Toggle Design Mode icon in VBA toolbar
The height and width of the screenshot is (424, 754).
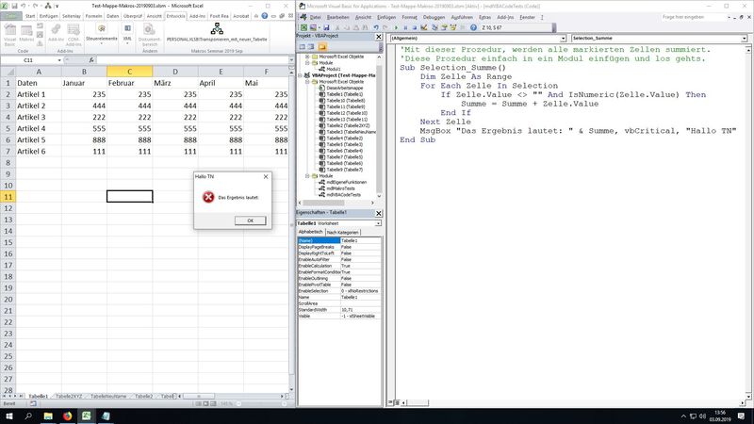pyautogui.click(x=424, y=27)
